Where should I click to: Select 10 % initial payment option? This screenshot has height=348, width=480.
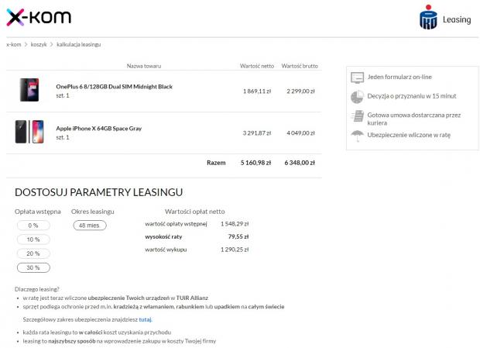coord(33,239)
